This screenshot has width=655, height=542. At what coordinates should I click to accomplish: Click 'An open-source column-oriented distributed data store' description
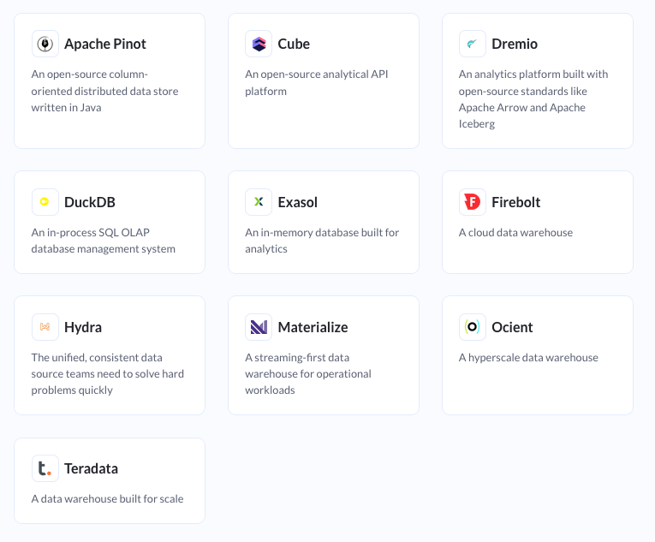(x=104, y=91)
